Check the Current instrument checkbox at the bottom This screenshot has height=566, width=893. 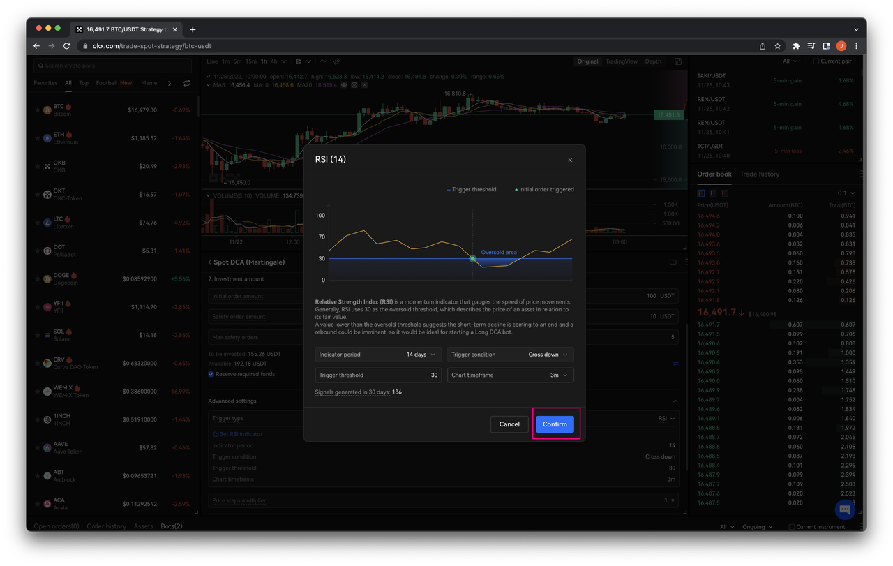click(793, 527)
